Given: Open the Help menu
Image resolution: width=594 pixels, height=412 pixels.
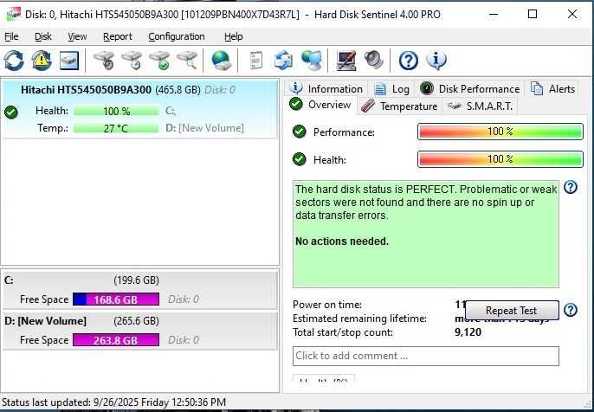Looking at the screenshot, I should point(234,36).
